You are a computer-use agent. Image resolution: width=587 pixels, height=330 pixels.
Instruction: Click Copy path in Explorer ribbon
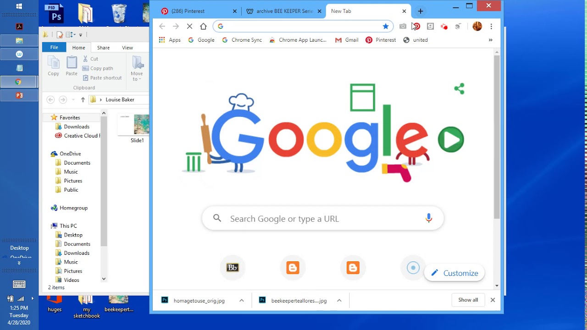[x=98, y=68]
